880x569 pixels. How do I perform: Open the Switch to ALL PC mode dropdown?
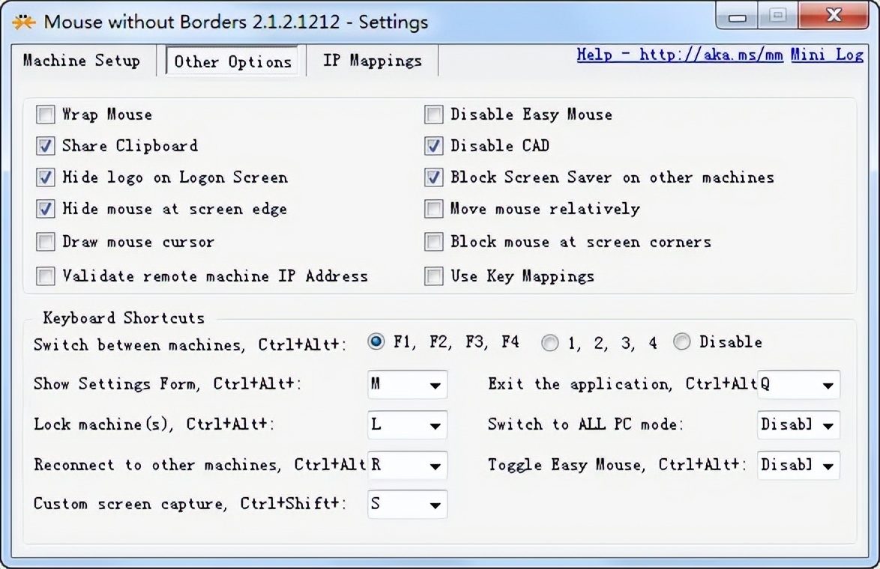[798, 425]
